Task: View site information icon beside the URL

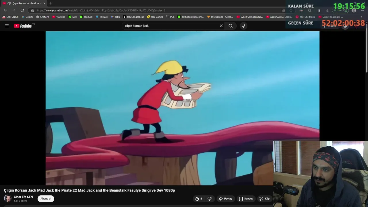Action: (x=32, y=10)
